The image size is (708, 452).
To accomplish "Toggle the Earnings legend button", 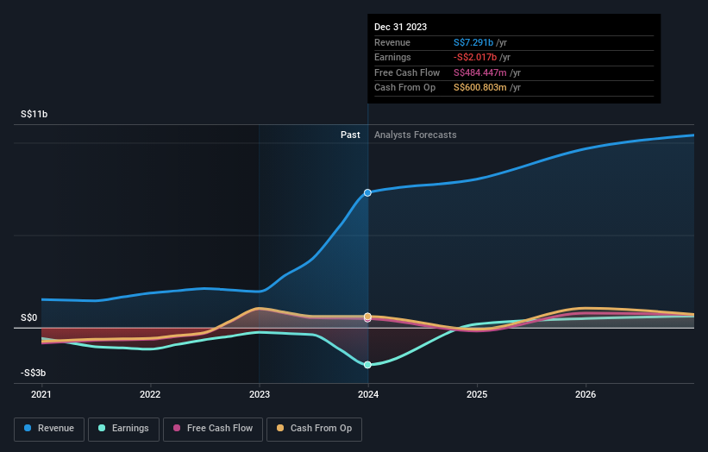I will click(123, 429).
